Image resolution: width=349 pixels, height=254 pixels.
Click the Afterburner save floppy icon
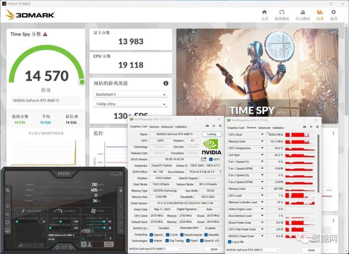pos(64,247)
